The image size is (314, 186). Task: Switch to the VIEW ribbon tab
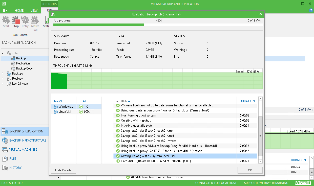[34, 11]
